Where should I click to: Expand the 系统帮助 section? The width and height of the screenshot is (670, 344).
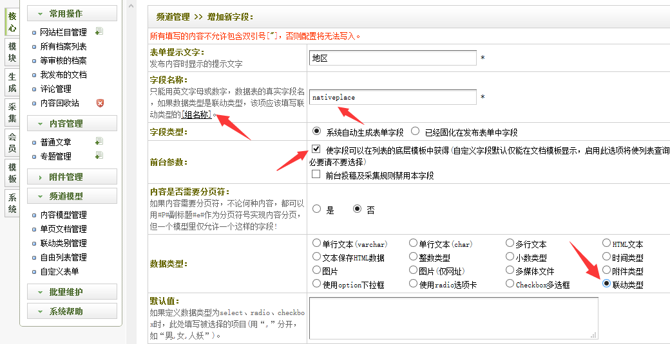pos(72,311)
